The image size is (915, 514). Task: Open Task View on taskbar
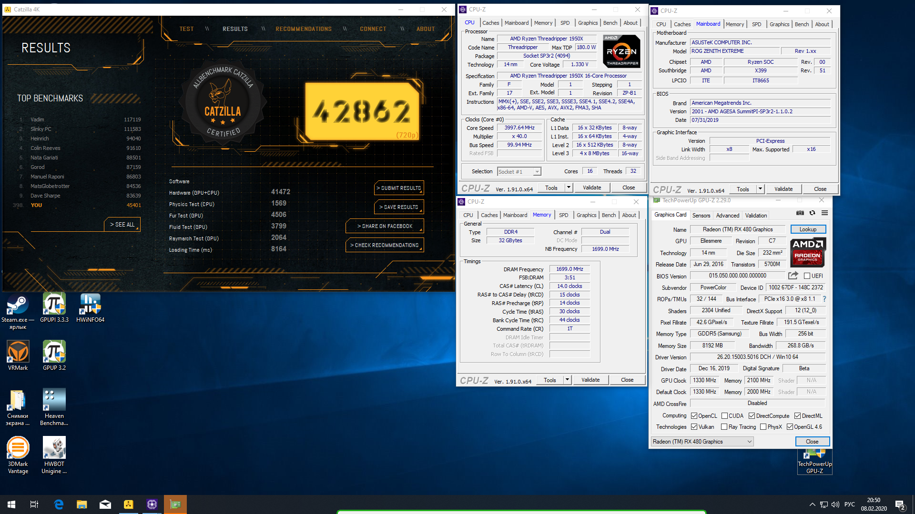(x=34, y=504)
